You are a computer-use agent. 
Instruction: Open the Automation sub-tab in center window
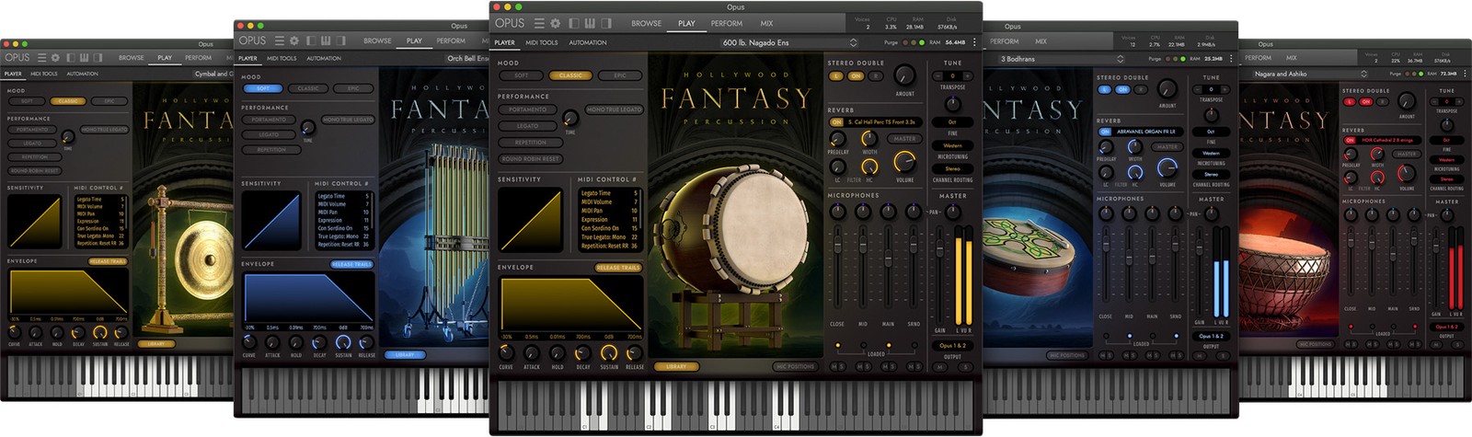click(588, 42)
